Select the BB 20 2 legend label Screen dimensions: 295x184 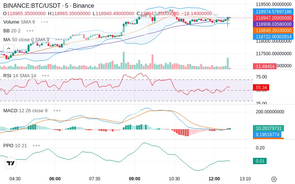coord(12,31)
